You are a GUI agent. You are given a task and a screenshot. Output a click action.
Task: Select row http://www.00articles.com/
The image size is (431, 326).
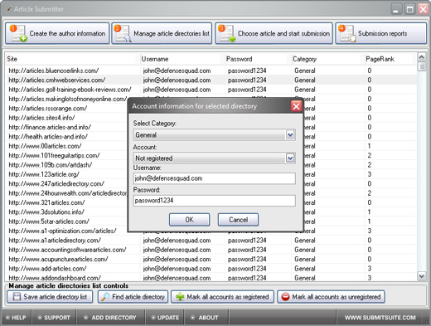[211, 146]
